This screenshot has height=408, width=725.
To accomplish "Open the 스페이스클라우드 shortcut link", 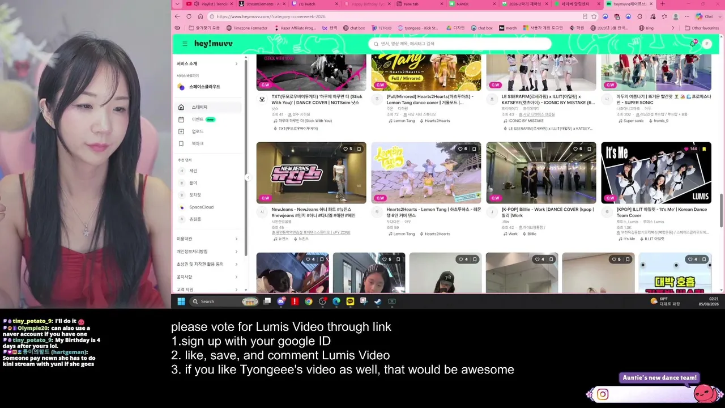I will (199, 87).
